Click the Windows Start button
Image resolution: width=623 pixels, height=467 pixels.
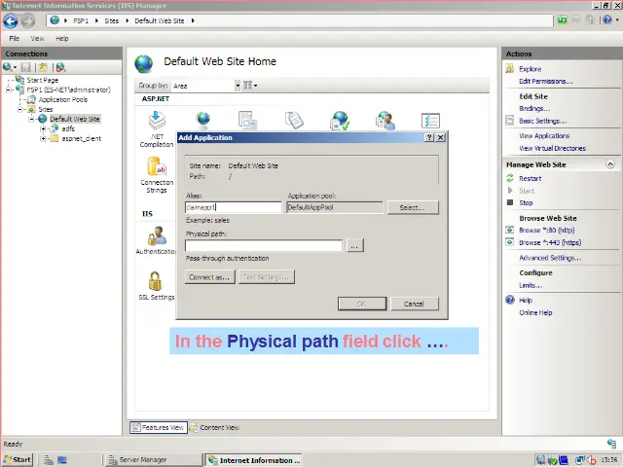(x=18, y=460)
